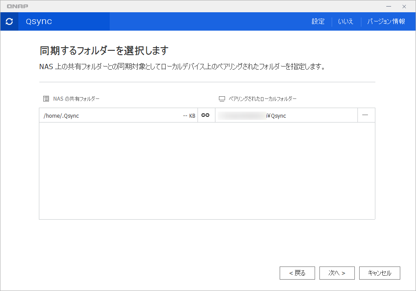The height and width of the screenshot is (291, 416).
Task: Click the QNAP logo in the title bar
Action: (17, 7)
